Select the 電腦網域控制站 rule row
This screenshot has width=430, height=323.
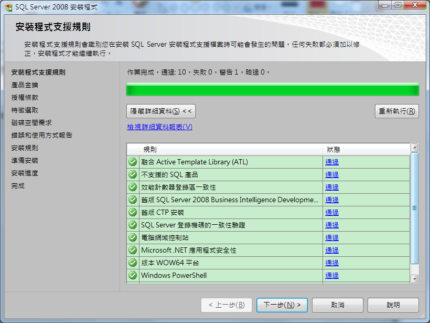click(x=268, y=237)
